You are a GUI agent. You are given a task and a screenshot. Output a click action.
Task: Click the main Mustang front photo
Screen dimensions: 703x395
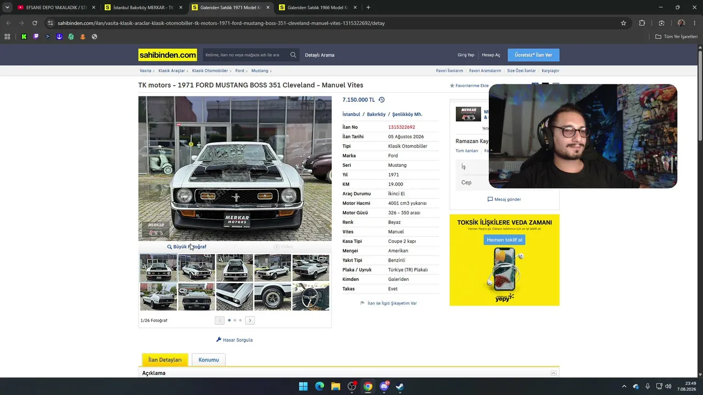click(x=235, y=168)
